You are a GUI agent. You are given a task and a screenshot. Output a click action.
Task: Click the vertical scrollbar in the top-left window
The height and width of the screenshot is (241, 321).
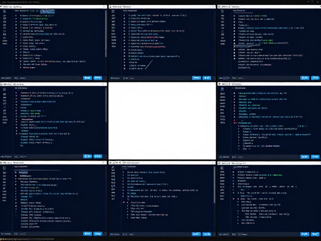coord(106,34)
